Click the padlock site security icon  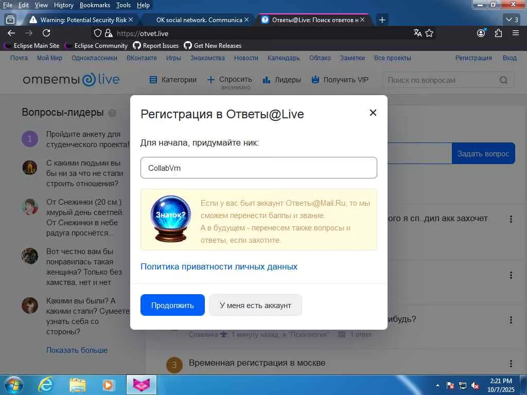click(108, 33)
